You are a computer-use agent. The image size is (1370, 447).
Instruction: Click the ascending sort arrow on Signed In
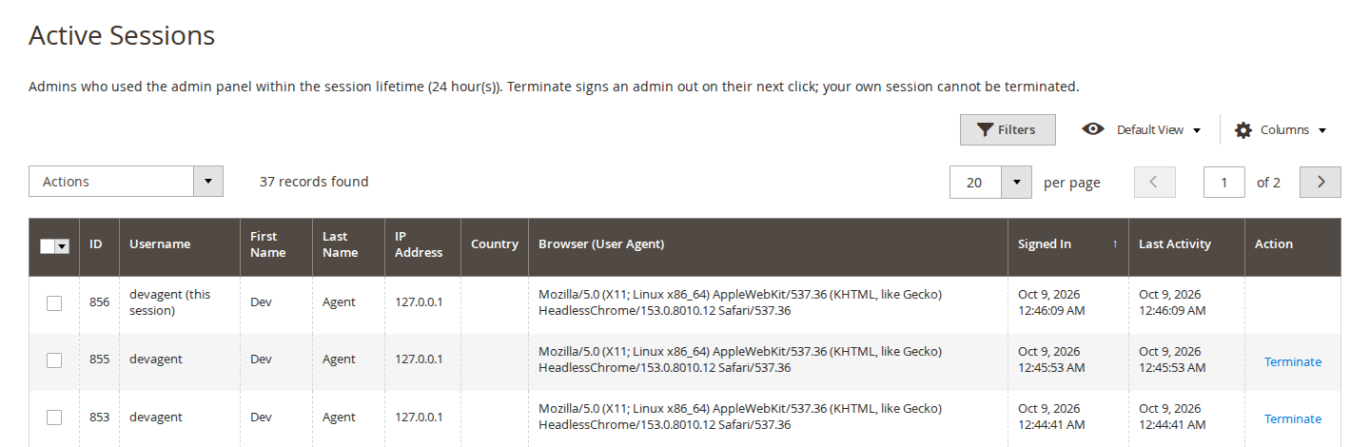click(1115, 244)
